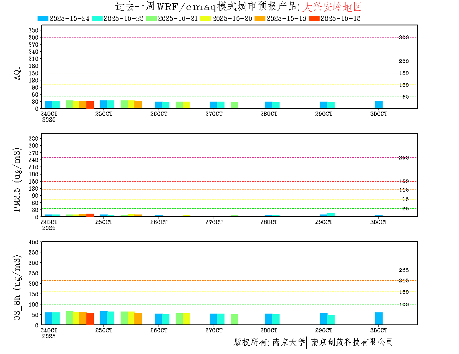The height and width of the screenshot is (354, 459).
Task: Click the yellow 2025-10-20 legend swatch
Action: (x=206, y=18)
